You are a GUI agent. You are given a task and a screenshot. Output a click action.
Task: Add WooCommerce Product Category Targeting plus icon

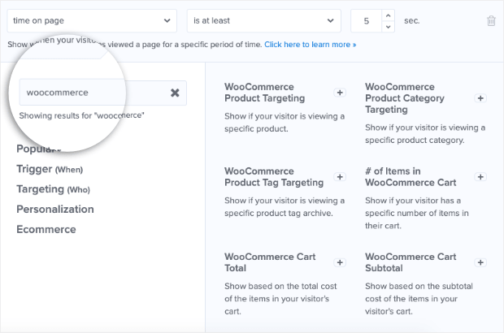[480, 98]
